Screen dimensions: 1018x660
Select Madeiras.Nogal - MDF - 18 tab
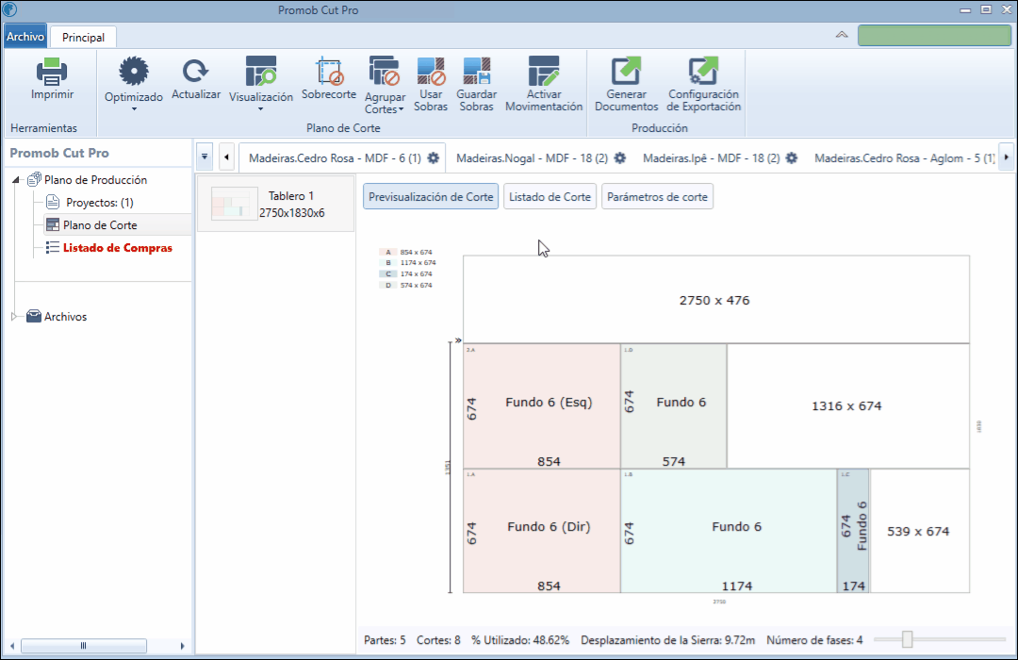point(532,157)
